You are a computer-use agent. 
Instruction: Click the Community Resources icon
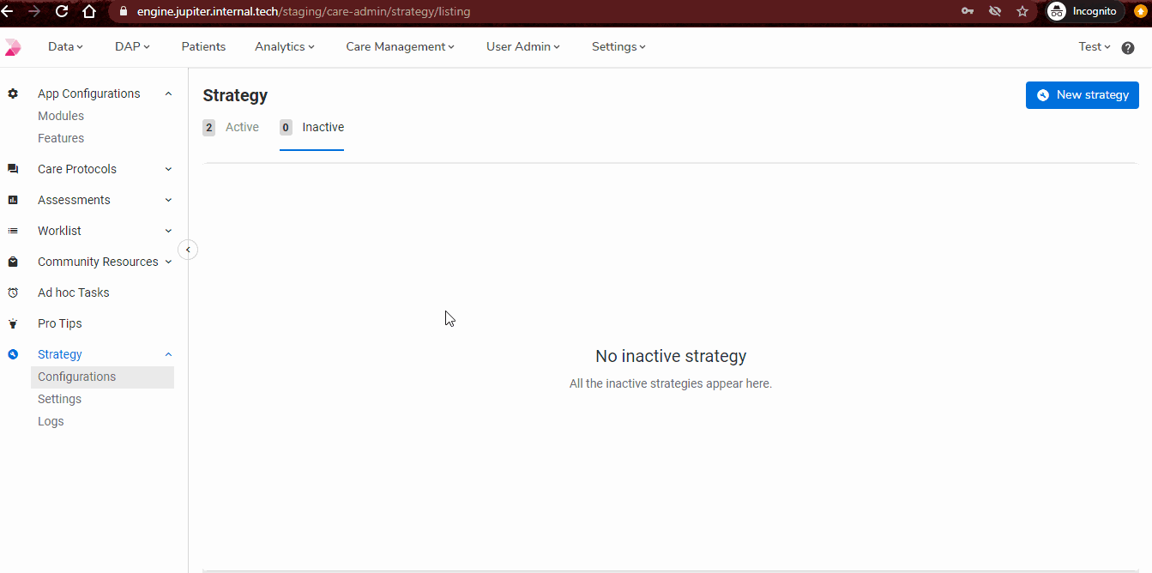(13, 262)
